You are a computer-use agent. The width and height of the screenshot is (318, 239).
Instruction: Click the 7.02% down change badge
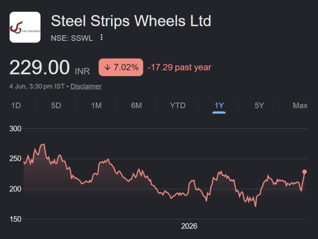point(121,67)
